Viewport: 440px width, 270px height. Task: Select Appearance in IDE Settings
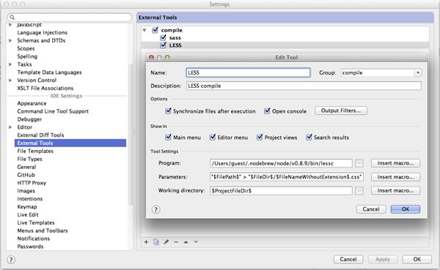pyautogui.click(x=32, y=103)
